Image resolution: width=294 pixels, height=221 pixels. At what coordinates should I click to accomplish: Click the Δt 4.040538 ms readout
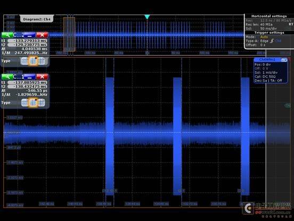click(34, 49)
